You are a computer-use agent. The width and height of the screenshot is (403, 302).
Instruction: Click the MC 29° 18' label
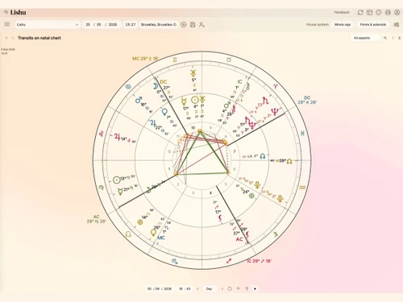click(145, 58)
